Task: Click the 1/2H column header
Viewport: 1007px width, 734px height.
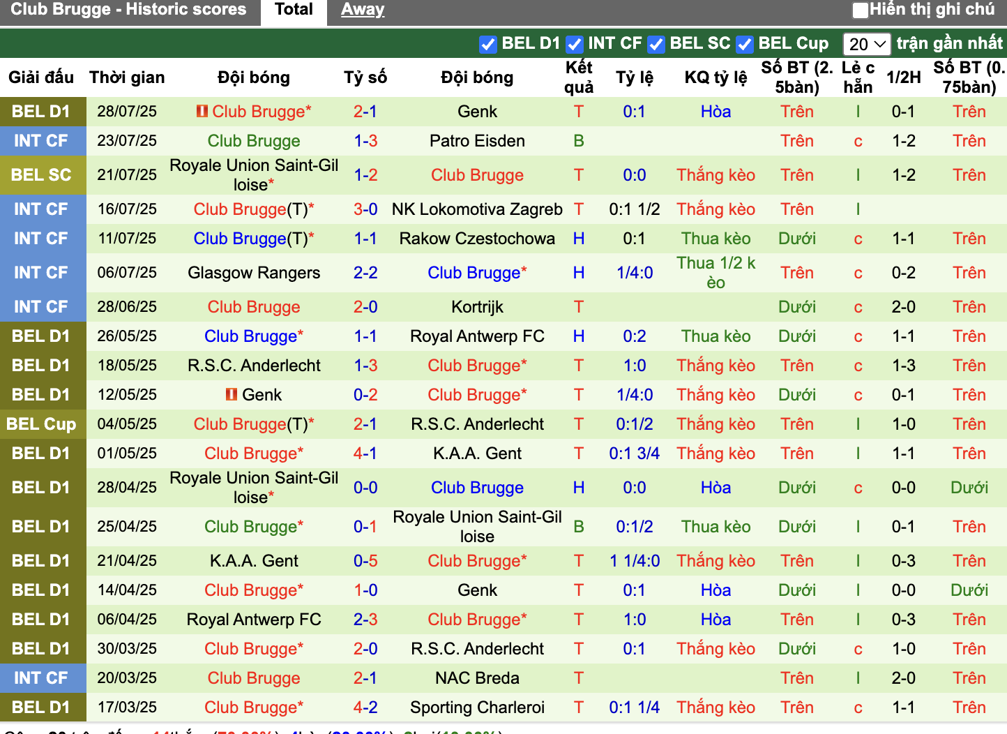Action: click(x=904, y=77)
